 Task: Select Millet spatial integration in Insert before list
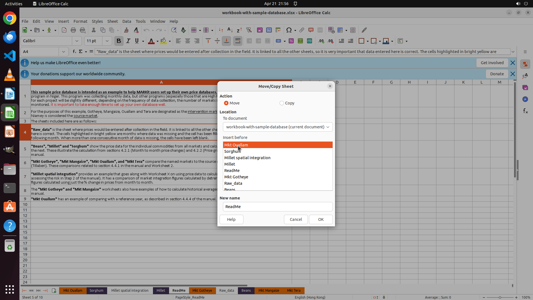[x=247, y=158]
